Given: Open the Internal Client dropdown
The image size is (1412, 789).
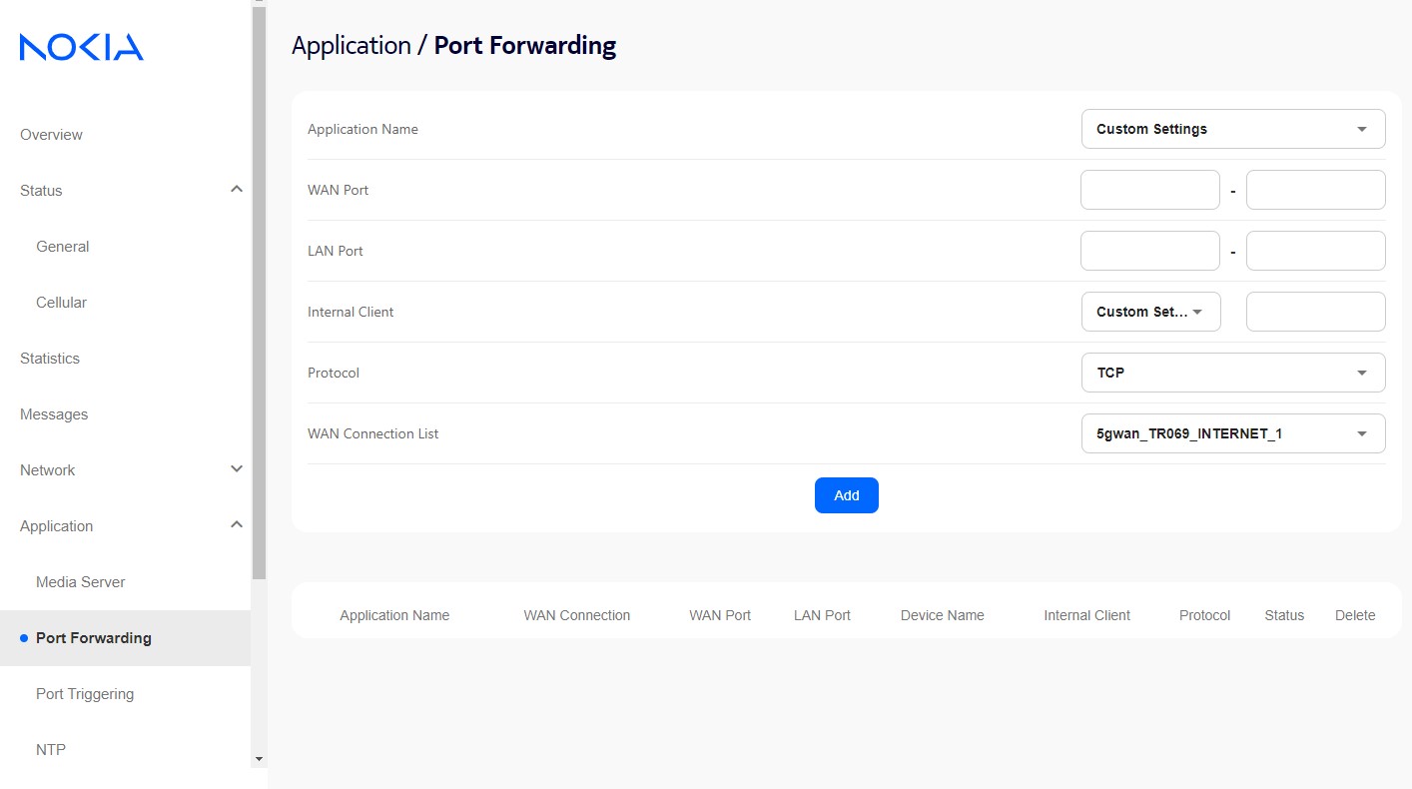Looking at the screenshot, I should [x=1150, y=312].
